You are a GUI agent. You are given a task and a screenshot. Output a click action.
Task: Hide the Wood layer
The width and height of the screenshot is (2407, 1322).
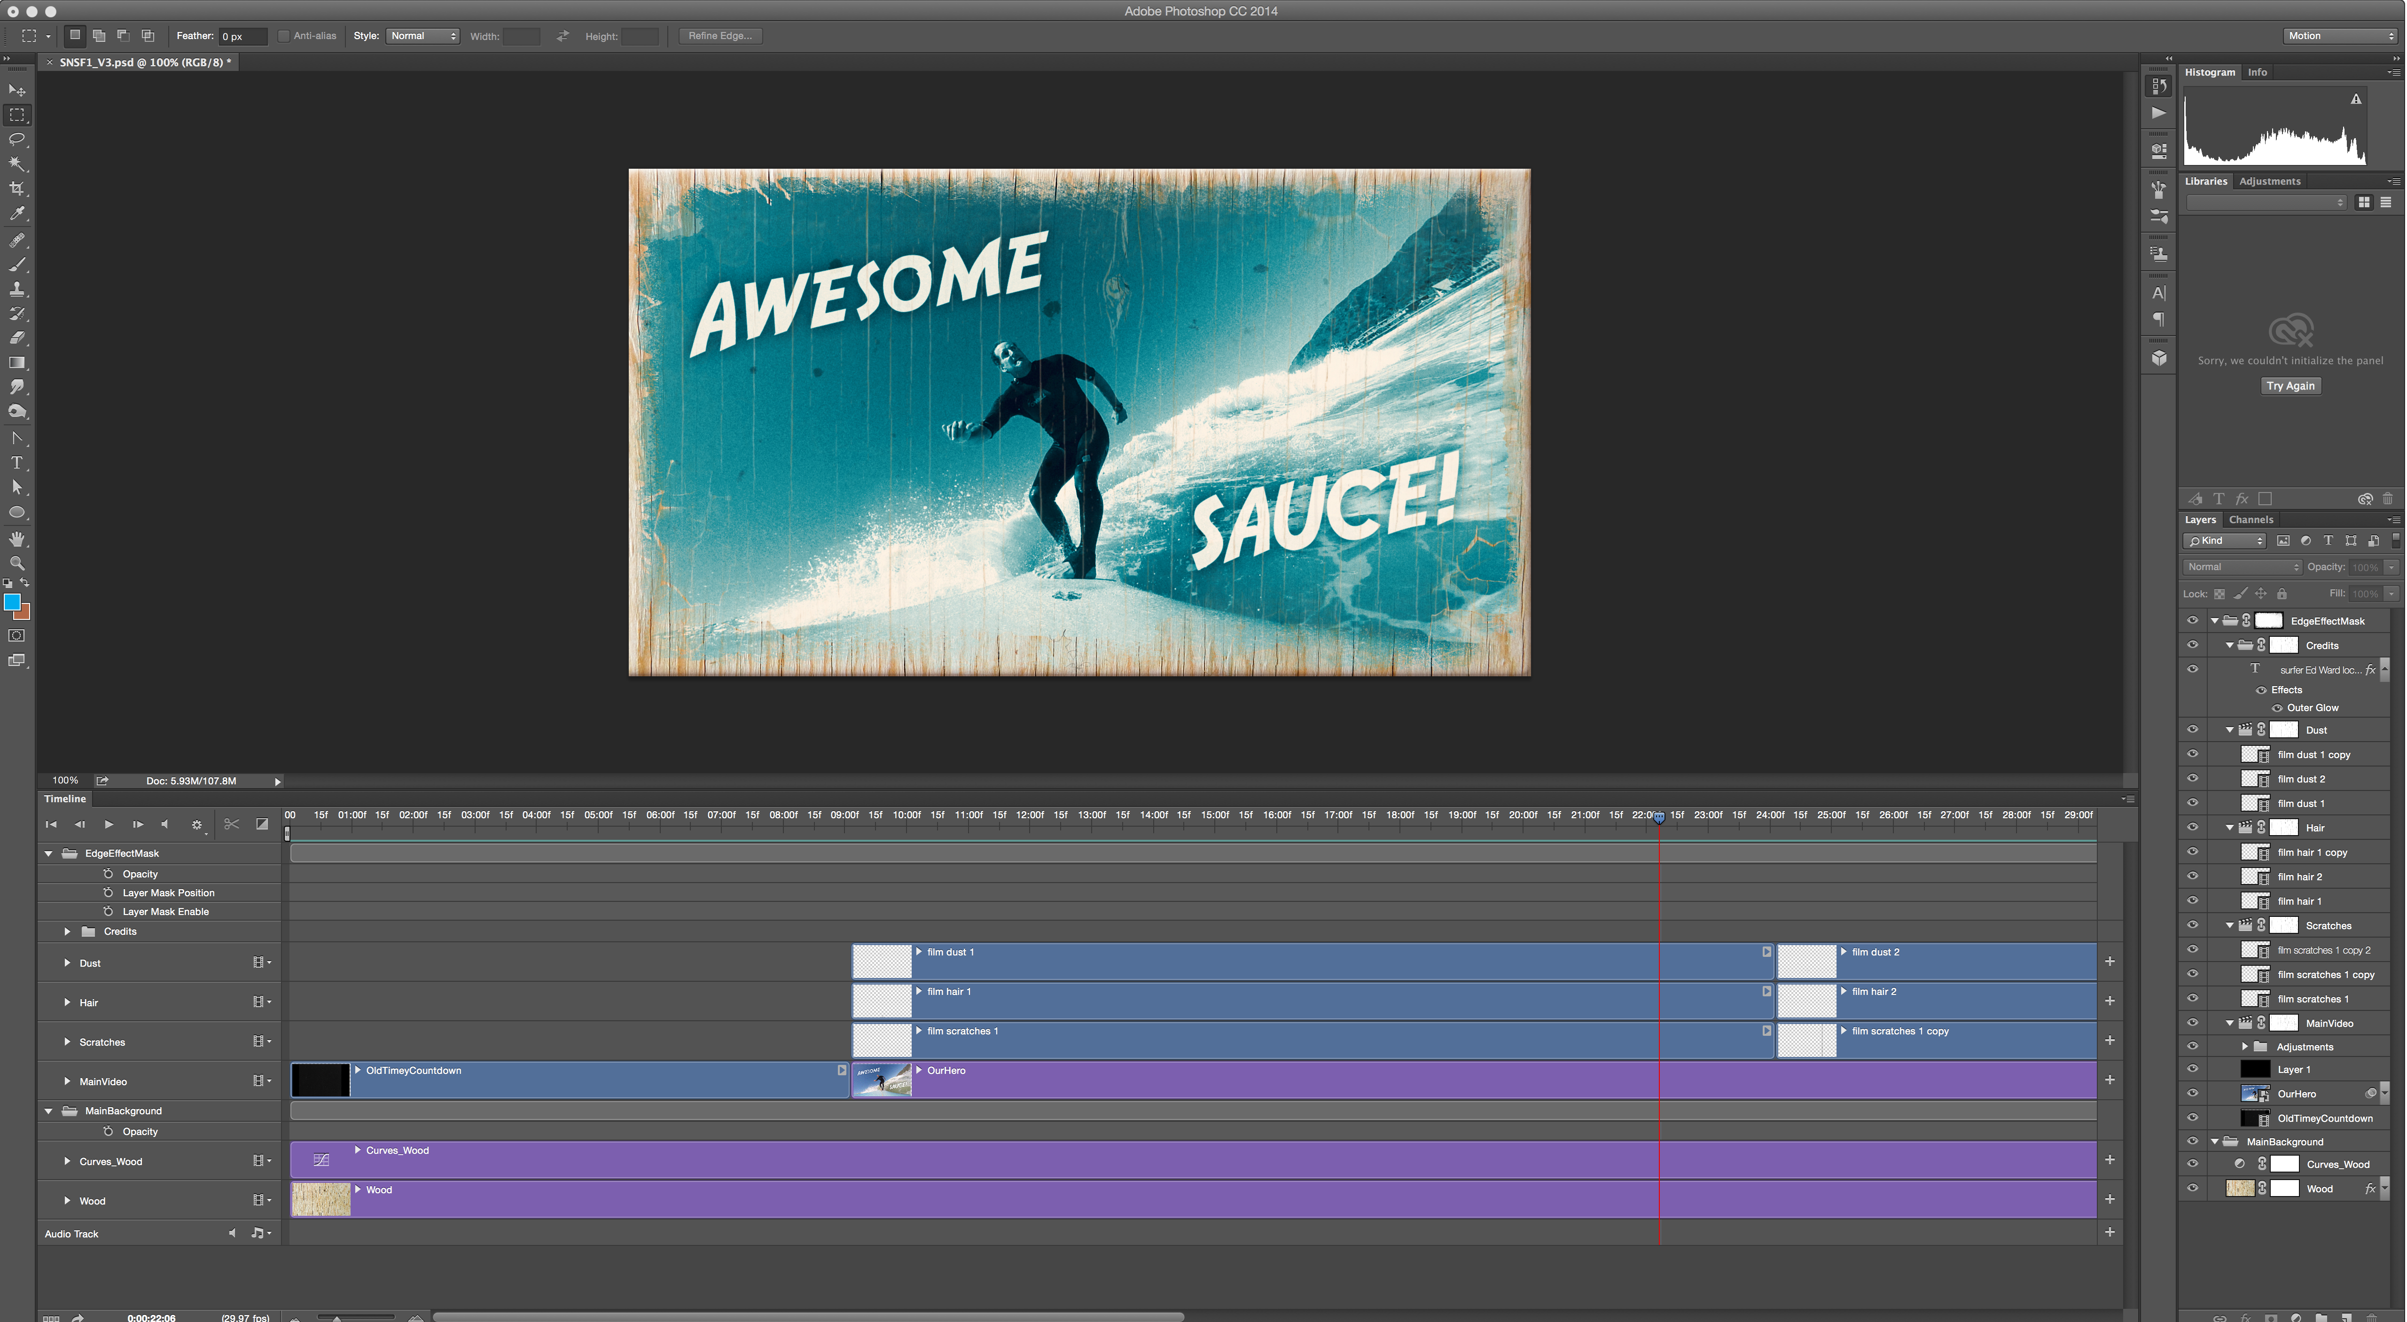pos(2192,1189)
